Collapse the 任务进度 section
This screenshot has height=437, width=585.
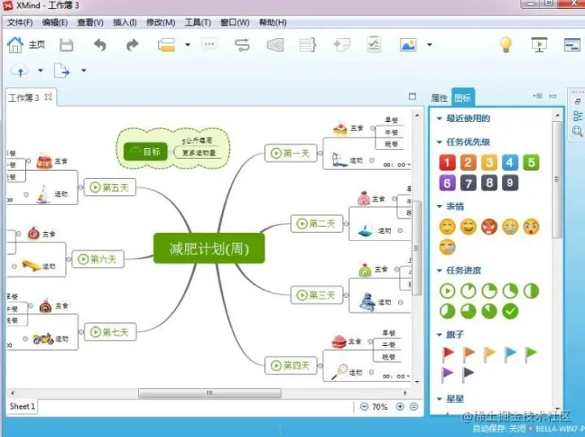439,270
